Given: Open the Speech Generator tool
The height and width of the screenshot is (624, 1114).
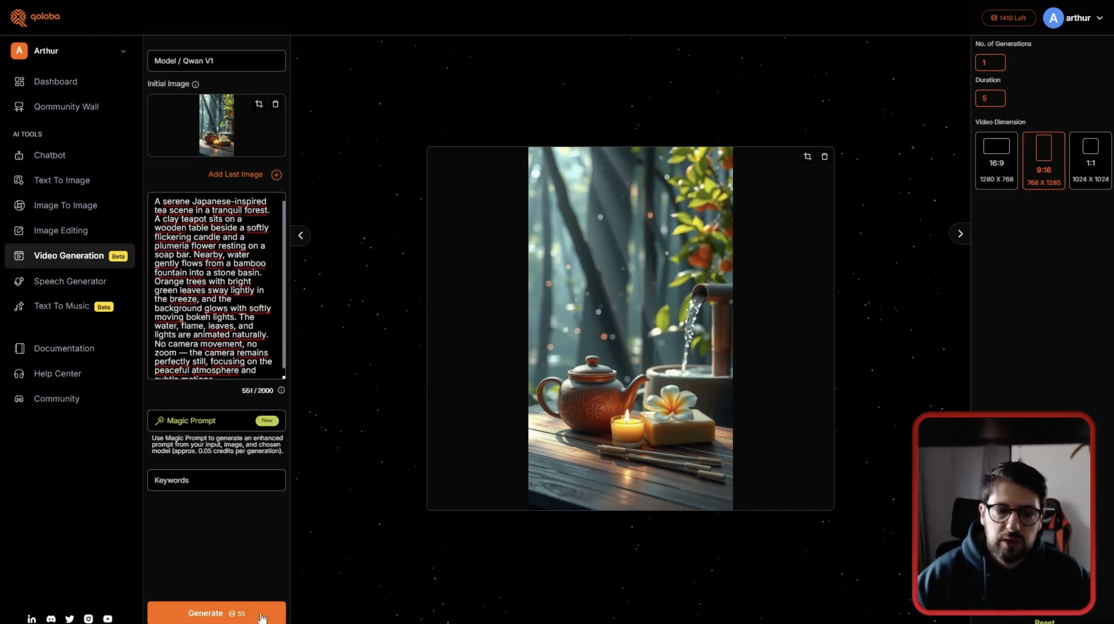Looking at the screenshot, I should pyautogui.click(x=70, y=281).
